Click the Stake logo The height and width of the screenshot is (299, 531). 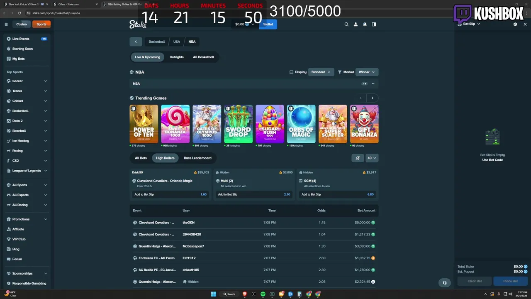point(137,24)
